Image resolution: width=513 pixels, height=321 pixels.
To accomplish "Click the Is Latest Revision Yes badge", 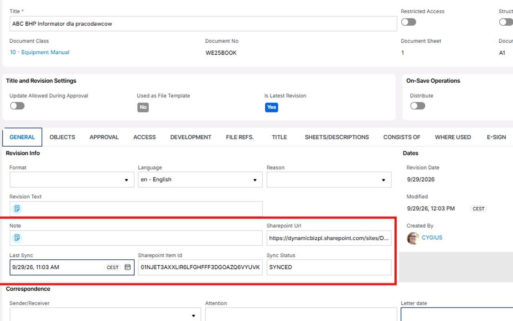I will [271, 107].
